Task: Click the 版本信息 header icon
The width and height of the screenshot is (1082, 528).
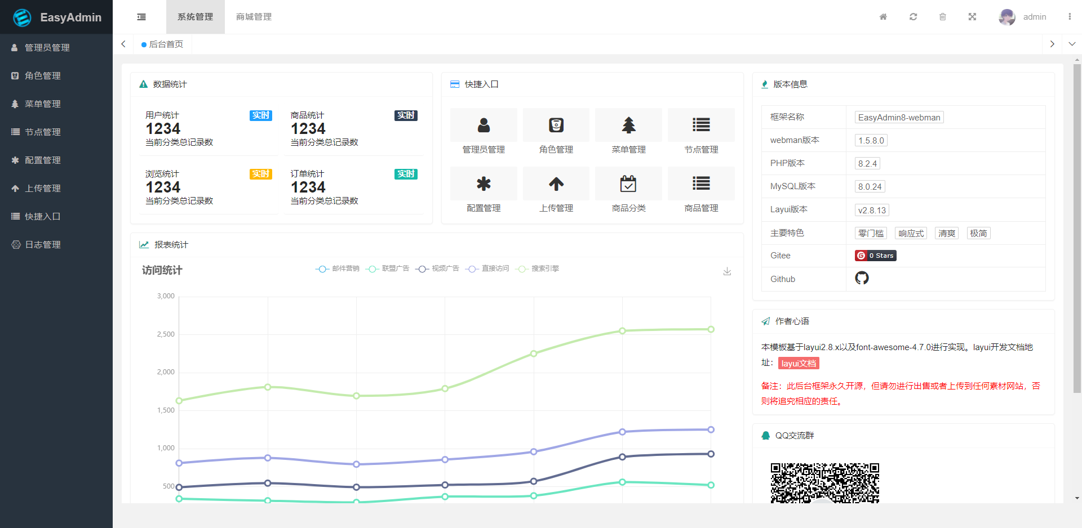Action: coord(765,84)
